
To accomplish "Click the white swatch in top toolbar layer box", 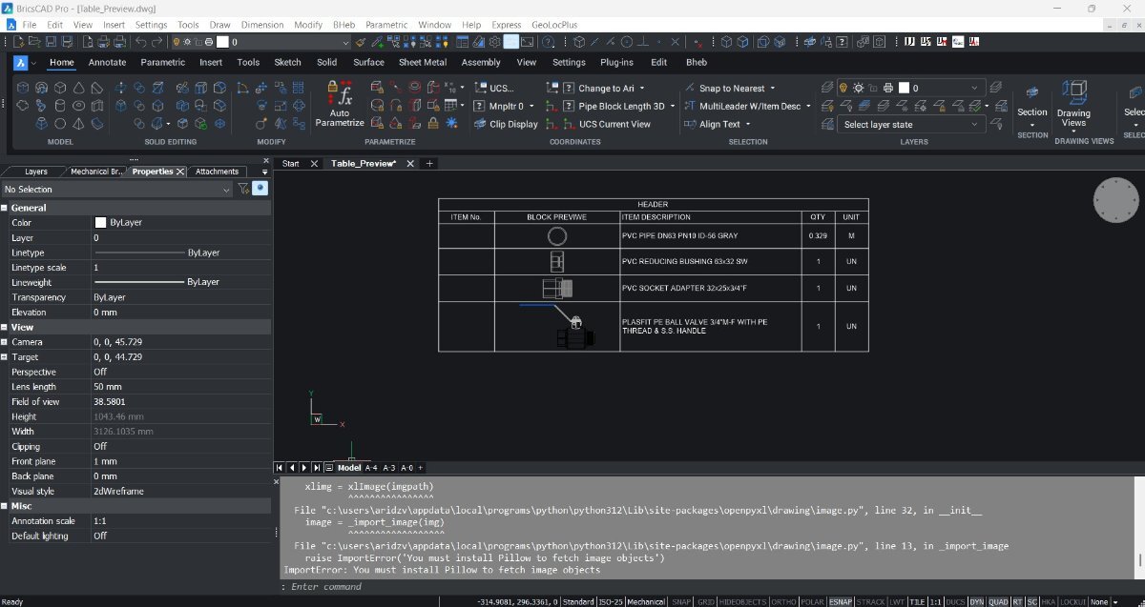I will [222, 42].
